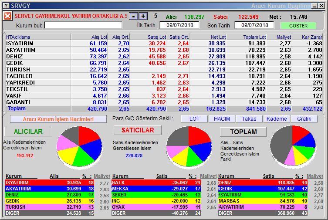Screen dimensions: 328x220
Task: Click the Toplam pie chart
Action: [x=293, y=146]
